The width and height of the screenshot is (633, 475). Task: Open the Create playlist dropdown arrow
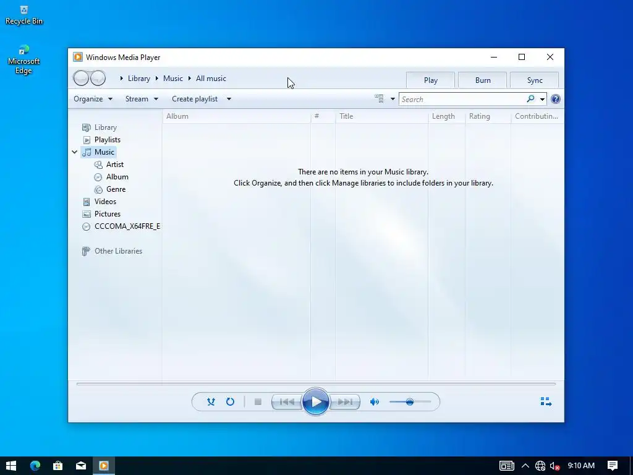229,99
